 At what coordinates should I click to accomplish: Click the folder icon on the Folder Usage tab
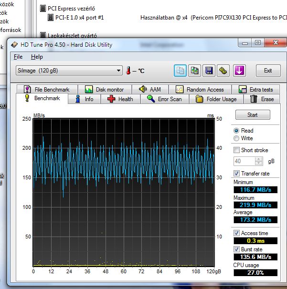pos(199,99)
